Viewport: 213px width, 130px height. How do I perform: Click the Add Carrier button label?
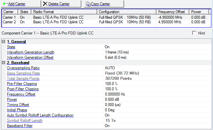point(17,4)
